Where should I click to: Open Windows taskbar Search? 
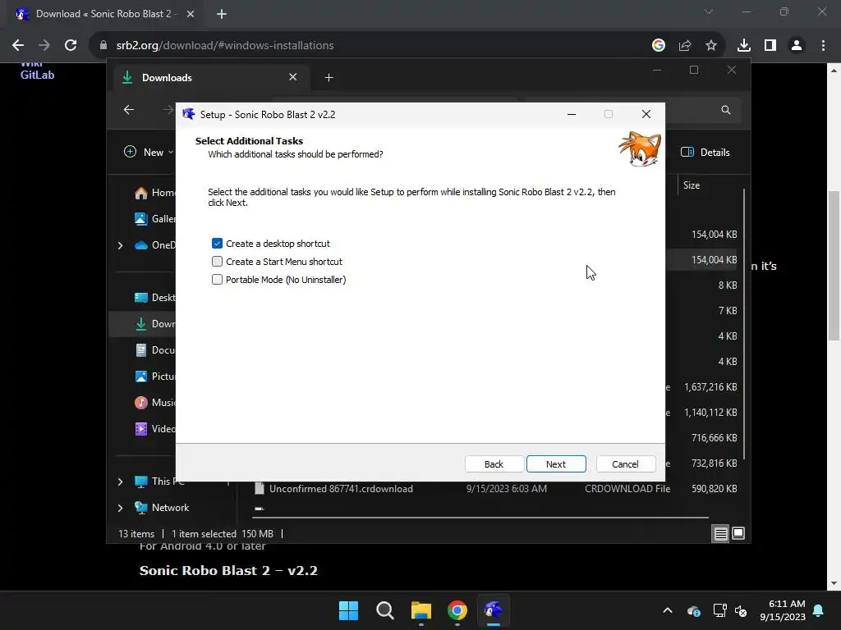(385, 610)
